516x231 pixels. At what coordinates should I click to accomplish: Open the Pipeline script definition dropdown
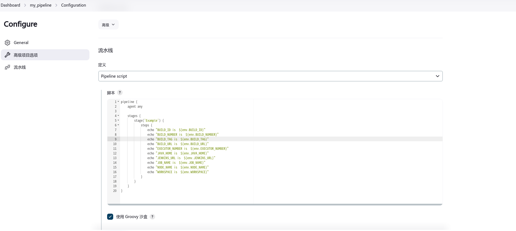pos(270,76)
